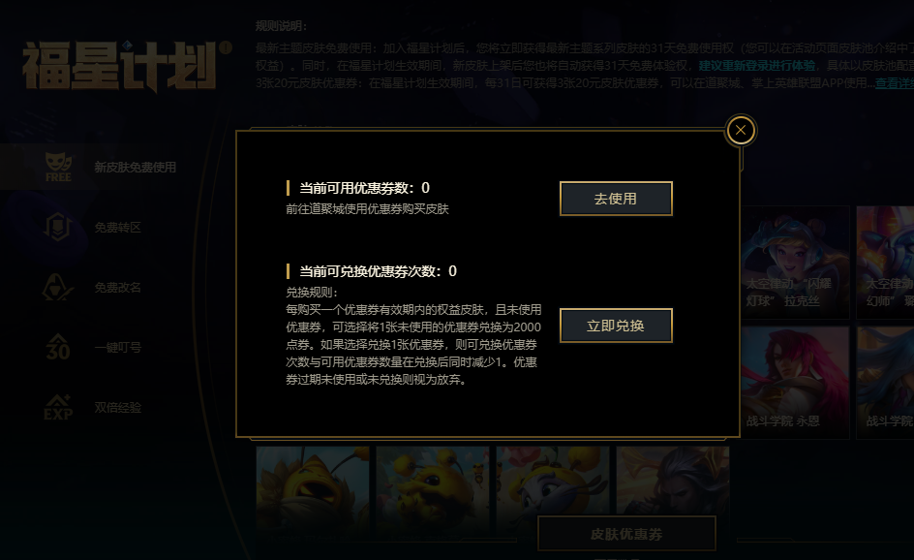Select the 免费改名 sidebar label
Image resolution: width=914 pixels, height=560 pixels.
click(117, 288)
